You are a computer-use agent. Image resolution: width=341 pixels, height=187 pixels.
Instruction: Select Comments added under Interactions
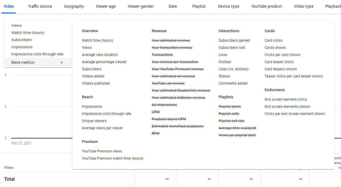[233, 83]
